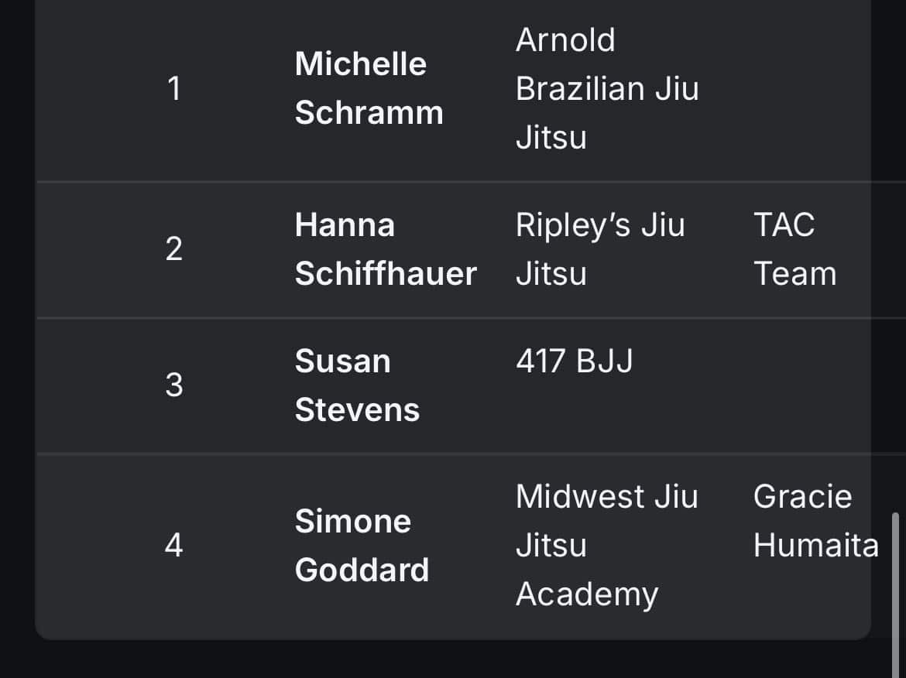Viewport: 906px width, 678px height.
Task: Open Hanna Schiffhauer's profile name
Action: 385,249
